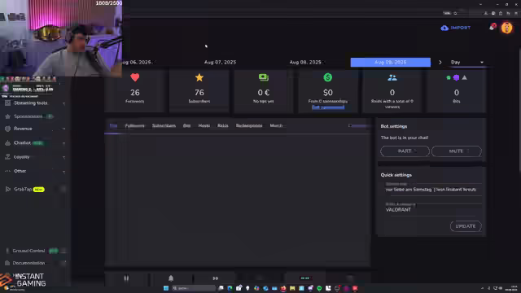Screen dimensions: 521x293
Task: Click the UPDATE quick settings button
Action: pos(466,226)
